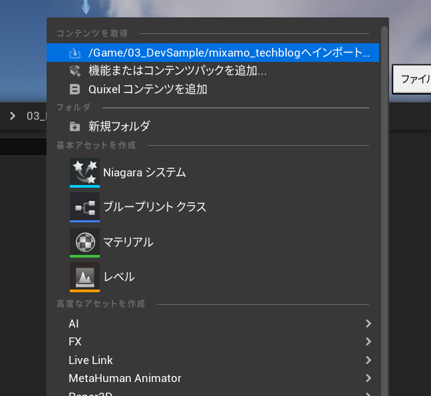Click the breadcrumb chevron beside 03_ folder
431x396 pixels.
pos(13,116)
